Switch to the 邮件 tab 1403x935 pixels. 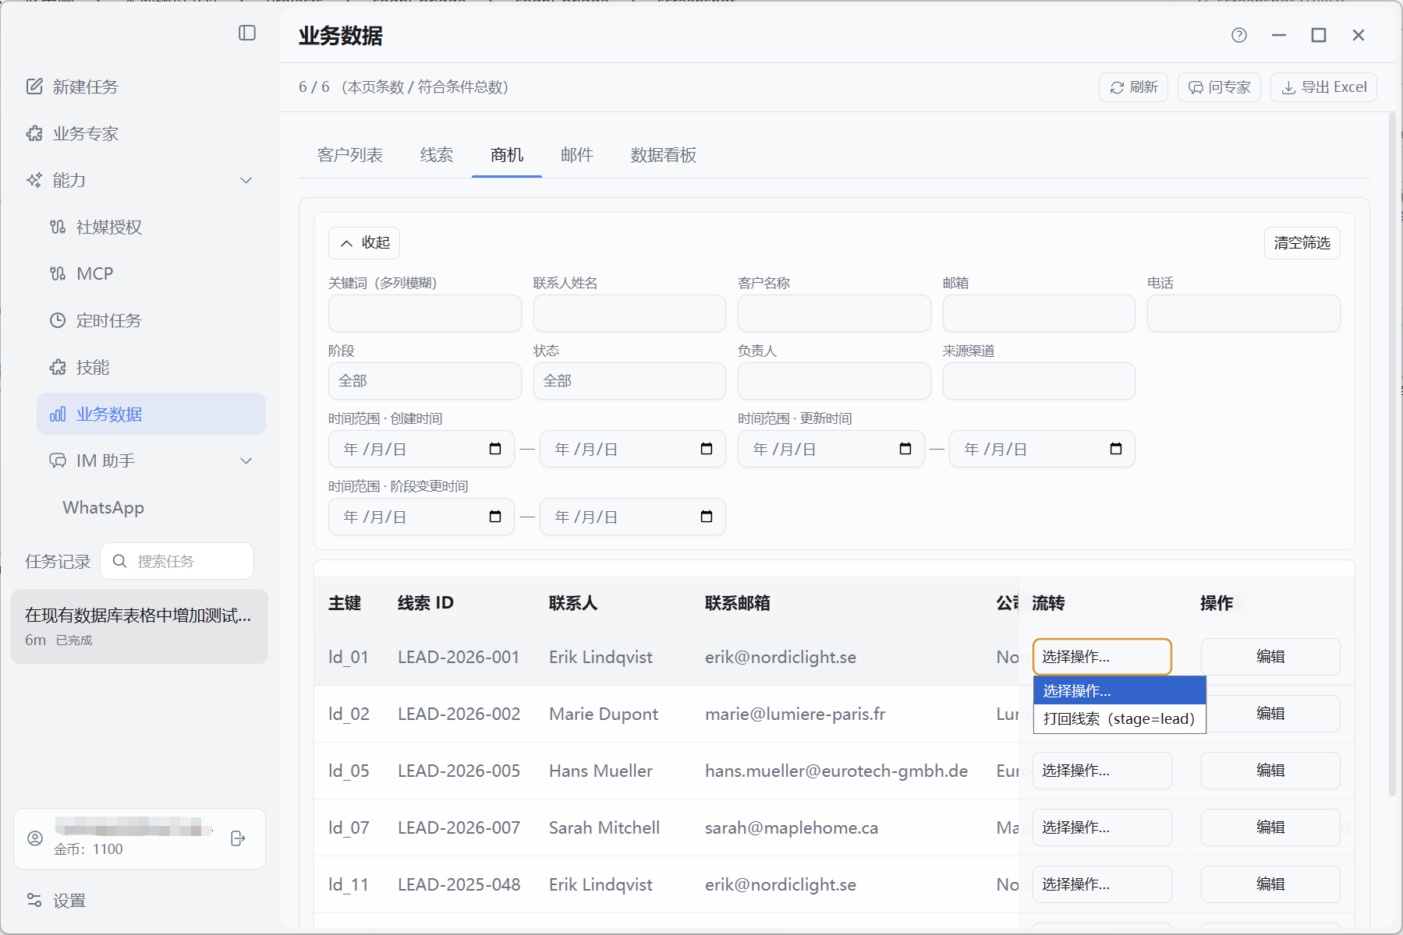[x=577, y=155]
